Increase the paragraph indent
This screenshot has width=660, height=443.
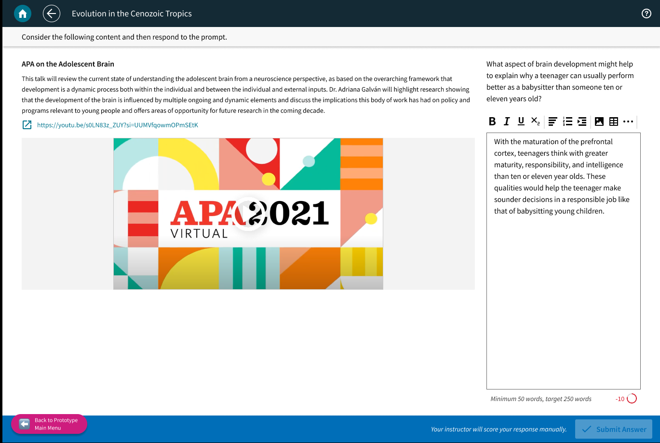pyautogui.click(x=582, y=121)
